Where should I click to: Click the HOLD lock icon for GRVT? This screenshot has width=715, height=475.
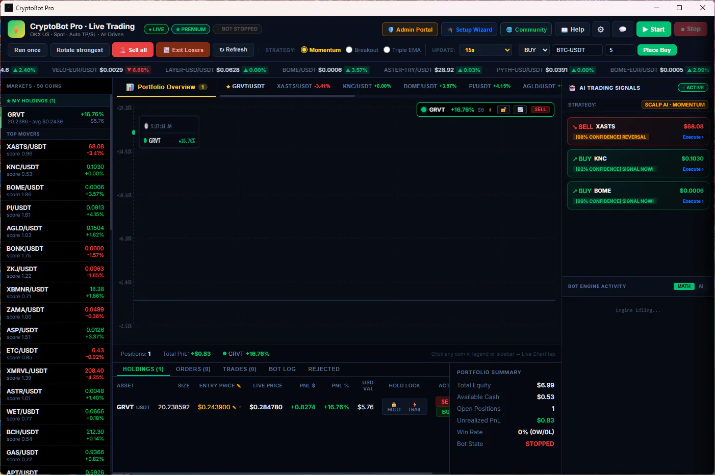click(x=394, y=407)
